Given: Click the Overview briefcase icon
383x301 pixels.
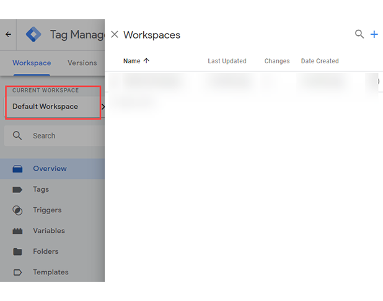Looking at the screenshot, I should click(x=17, y=169).
